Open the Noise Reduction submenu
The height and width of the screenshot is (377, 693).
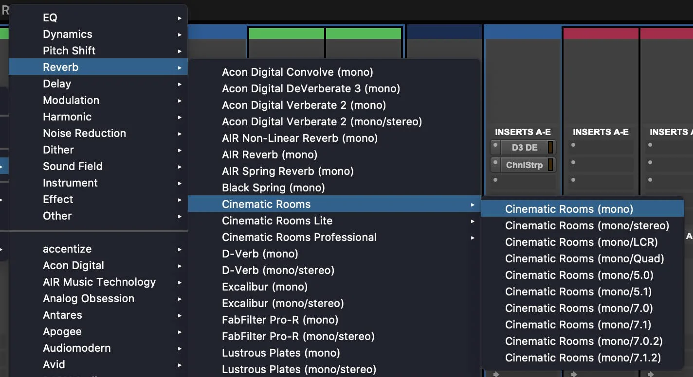click(x=98, y=133)
